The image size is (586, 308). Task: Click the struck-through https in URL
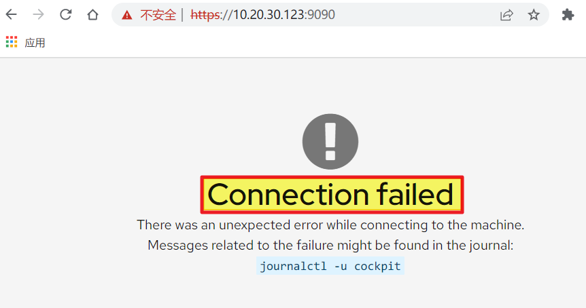point(205,15)
